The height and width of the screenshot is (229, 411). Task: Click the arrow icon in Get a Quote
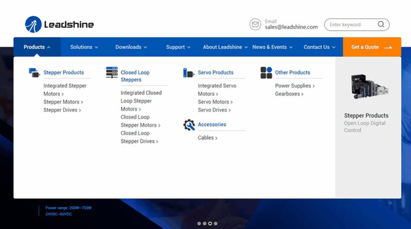(388, 48)
